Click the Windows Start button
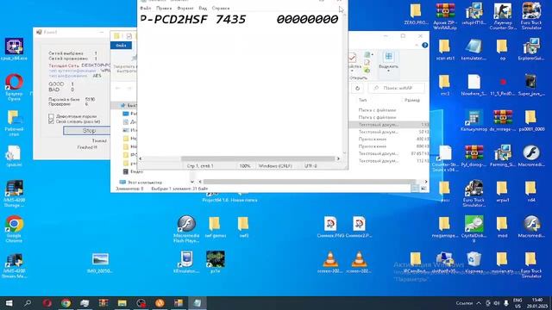 pos(9,303)
